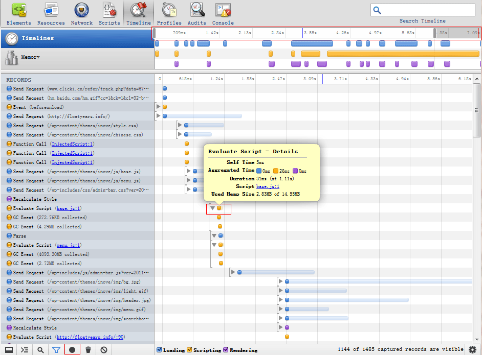Expand the style.css request arrow
This screenshot has height=355, width=482.
tap(180, 125)
